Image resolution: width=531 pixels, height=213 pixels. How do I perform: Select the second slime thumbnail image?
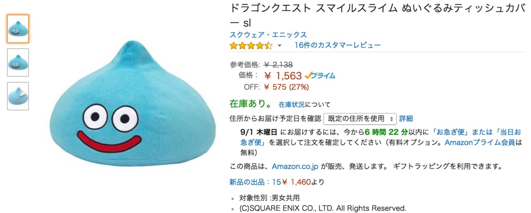point(18,62)
